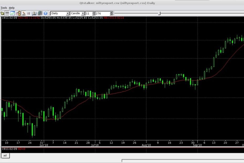Click the bottom horizontal scrollbar
244x163 pixels.
pyautogui.click(x=183, y=161)
